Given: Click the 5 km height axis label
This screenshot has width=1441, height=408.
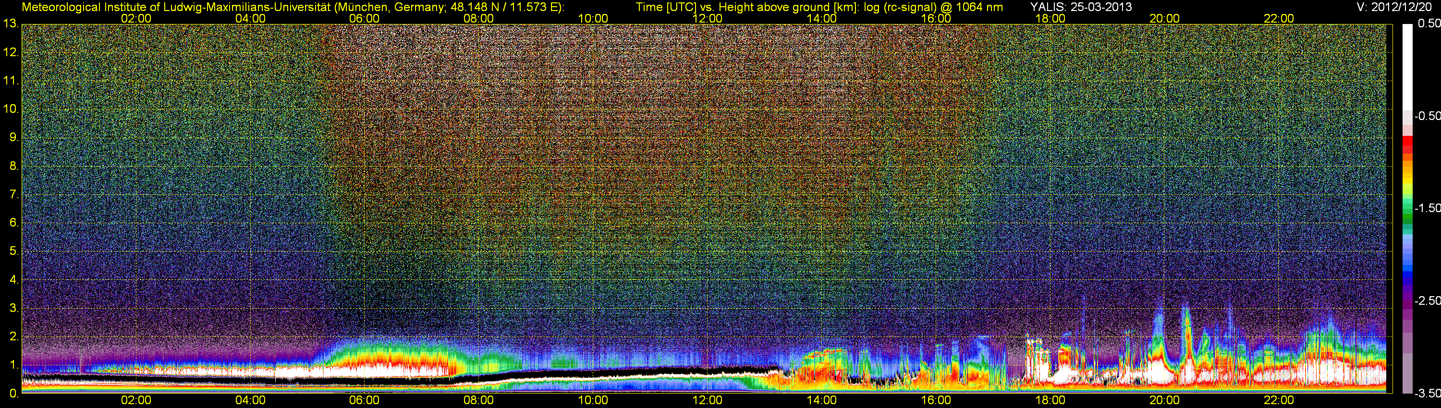Looking at the screenshot, I should coord(13,252).
